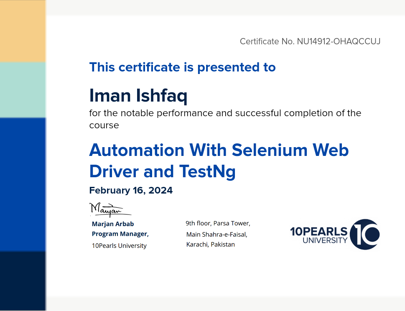This screenshot has height=311, width=405.
Task: Click the course title line "Automation With Selenium Web"
Action: 219,150
